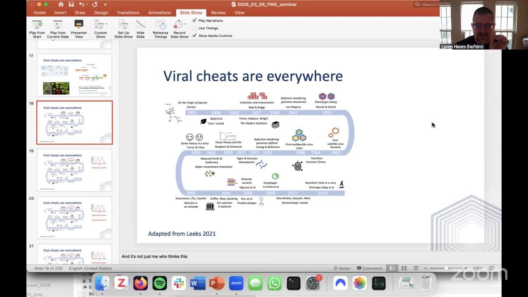Switch to Normal view icon
The height and width of the screenshot is (297, 528).
pos(392,268)
